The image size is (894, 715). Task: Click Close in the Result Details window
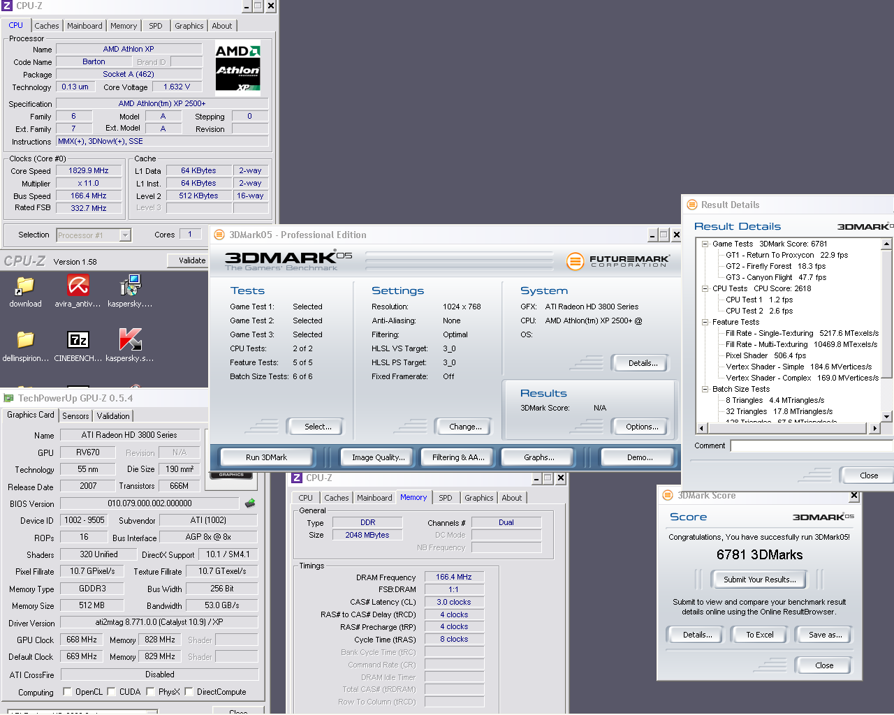[869, 476]
